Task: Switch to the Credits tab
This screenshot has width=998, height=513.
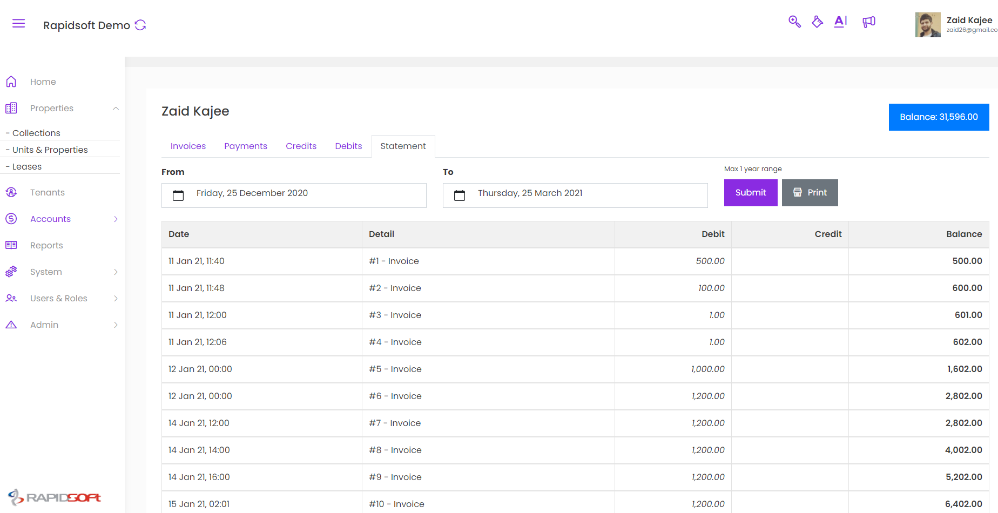Action: [301, 146]
